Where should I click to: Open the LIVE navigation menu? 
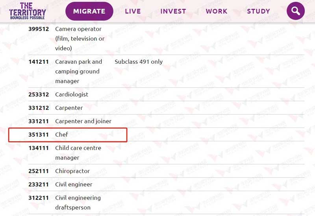point(133,11)
